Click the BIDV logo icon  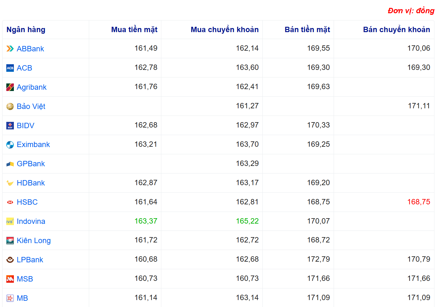(10, 126)
